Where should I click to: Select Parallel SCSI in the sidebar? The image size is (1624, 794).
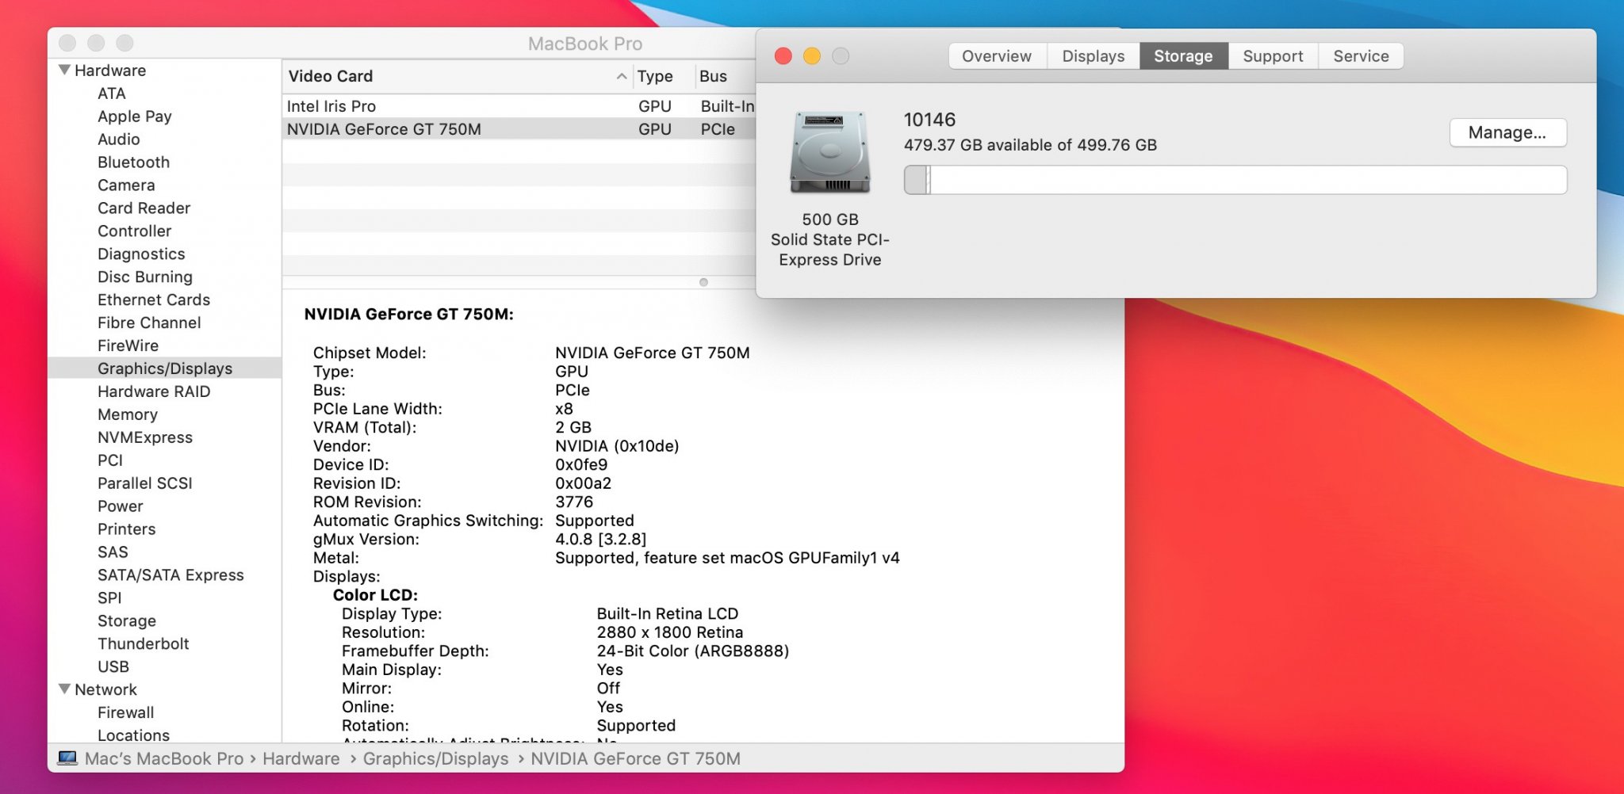pyautogui.click(x=145, y=483)
